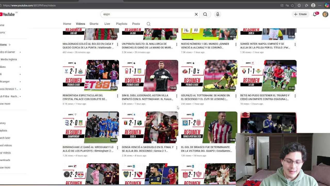Expand the subscriptions section chevron in sidebar

click(x=10, y=45)
